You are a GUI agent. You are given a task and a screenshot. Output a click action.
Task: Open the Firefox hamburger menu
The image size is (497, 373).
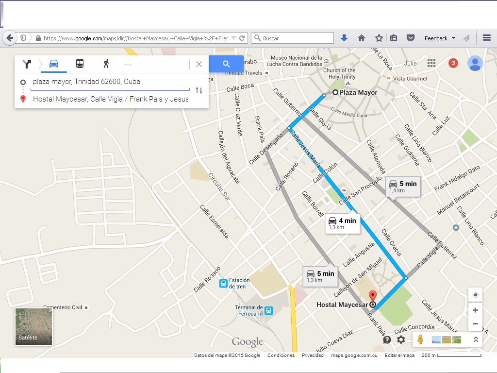487,38
